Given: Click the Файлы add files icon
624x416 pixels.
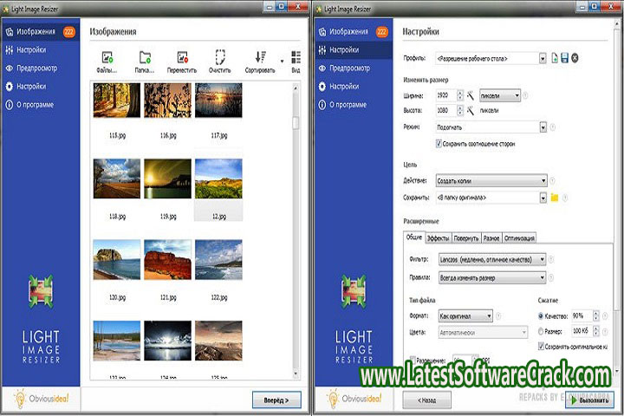Looking at the screenshot, I should [x=107, y=58].
